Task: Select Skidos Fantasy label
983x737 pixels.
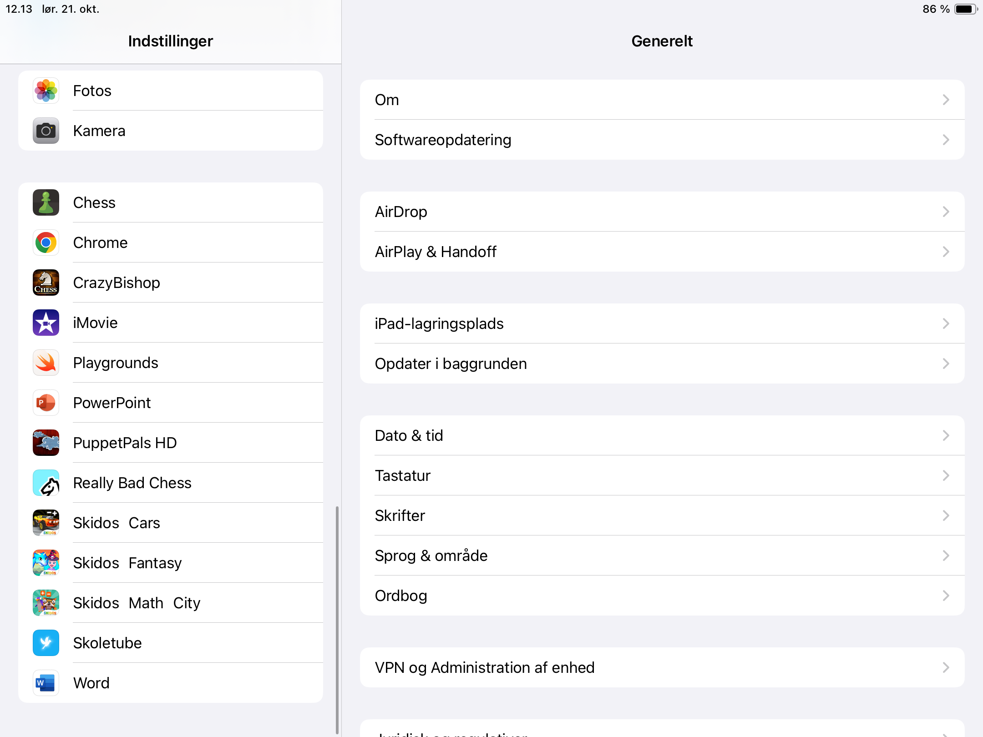Action: pyautogui.click(x=127, y=563)
